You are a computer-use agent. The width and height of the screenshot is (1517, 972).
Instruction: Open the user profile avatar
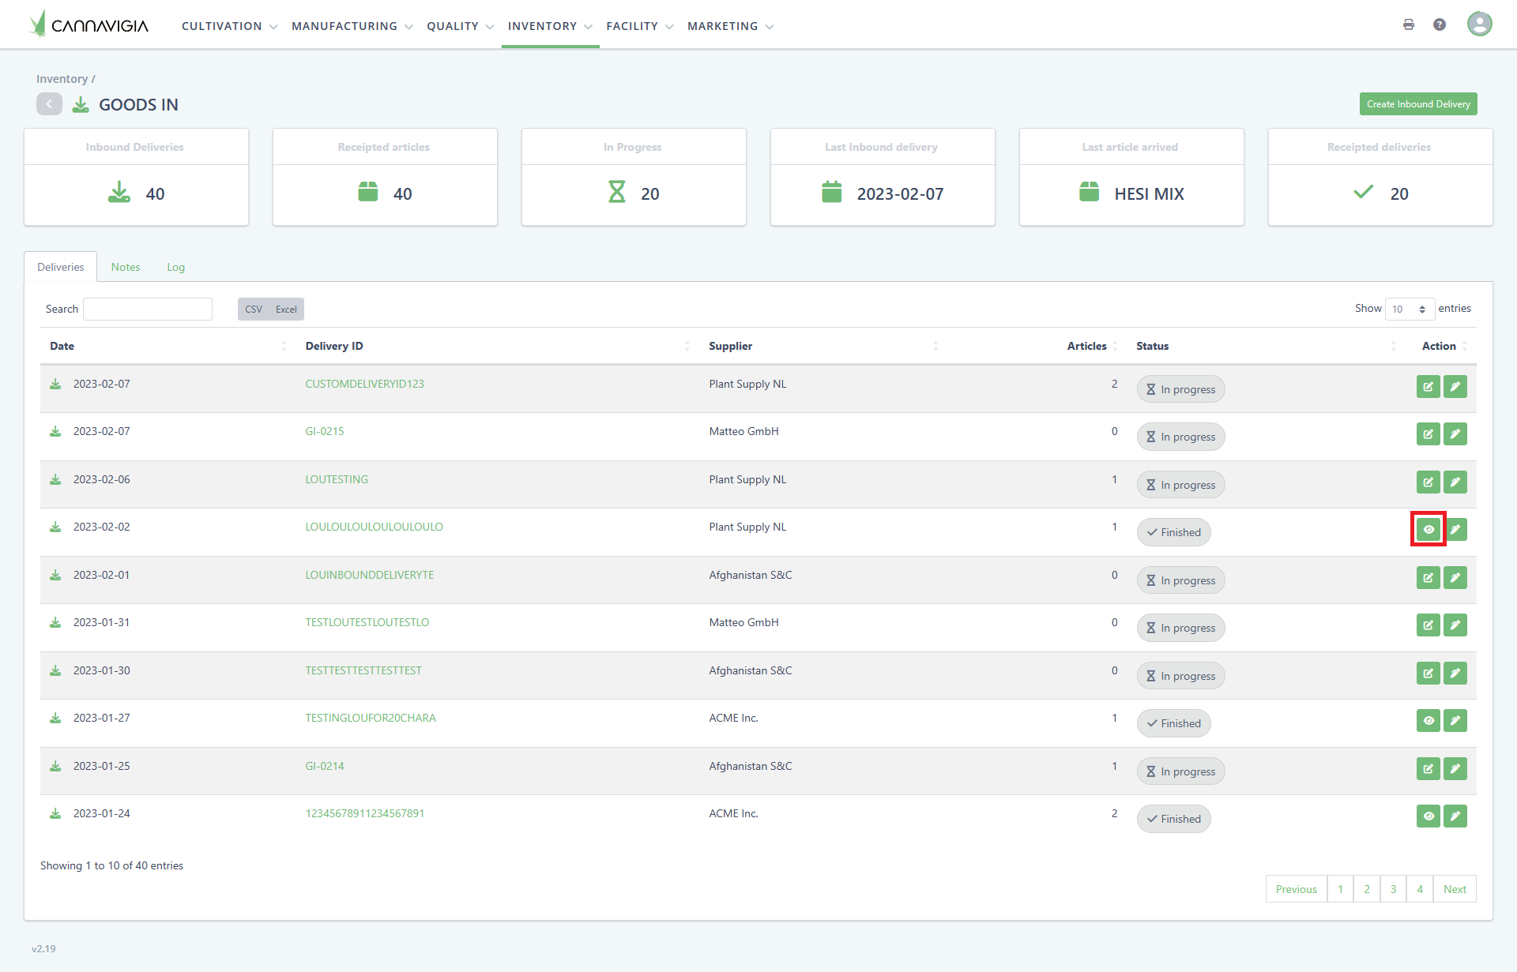tap(1479, 24)
